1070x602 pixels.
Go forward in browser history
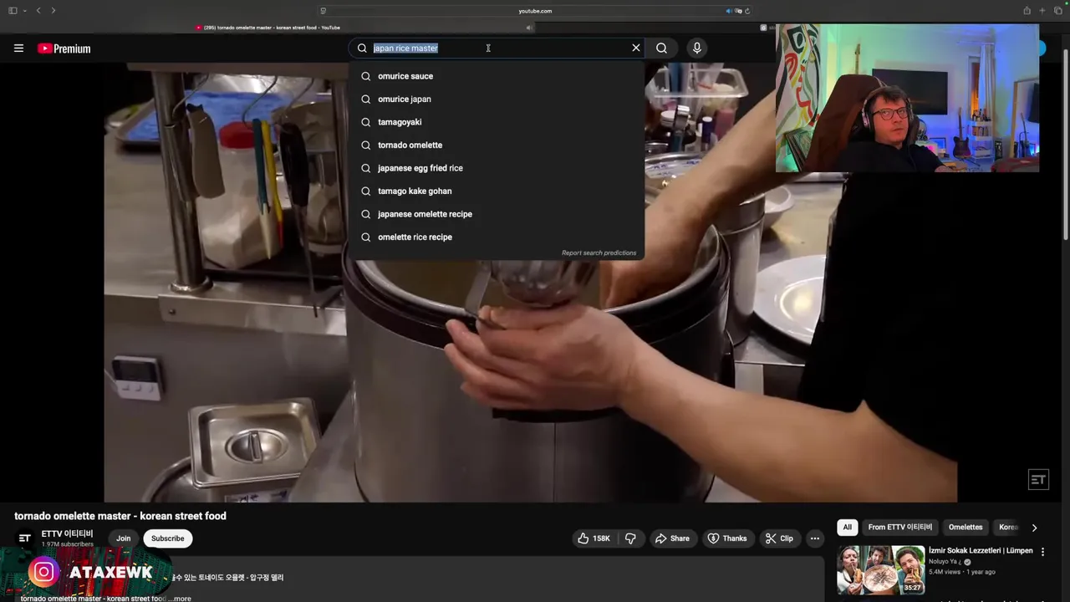53,11
